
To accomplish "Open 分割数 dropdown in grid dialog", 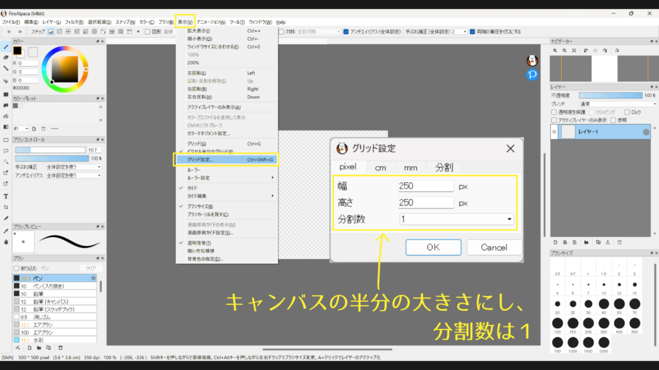I will pos(456,219).
